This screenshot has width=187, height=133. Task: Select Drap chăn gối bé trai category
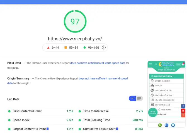coord(166,95)
